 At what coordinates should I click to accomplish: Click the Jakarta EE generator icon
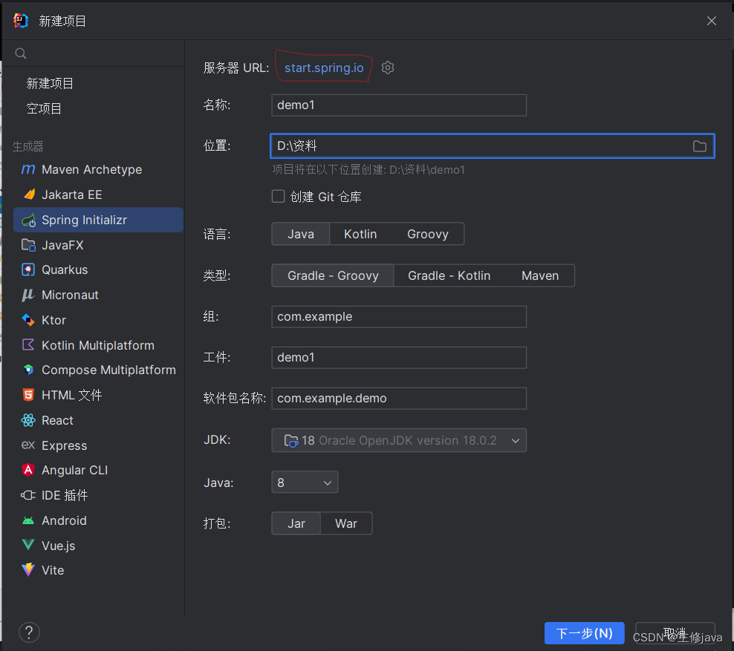pyautogui.click(x=29, y=194)
